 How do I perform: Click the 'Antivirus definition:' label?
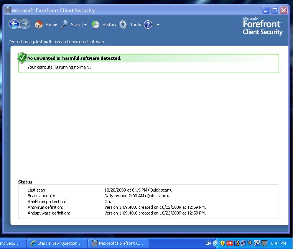45,207
